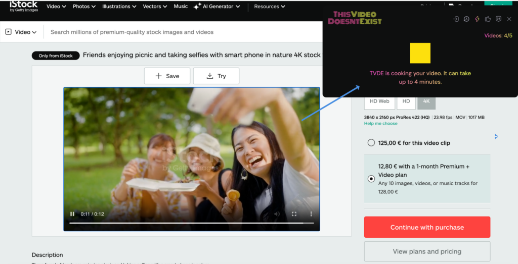Open the Photos dropdown menu
The width and height of the screenshot is (518, 264).
point(84,6)
